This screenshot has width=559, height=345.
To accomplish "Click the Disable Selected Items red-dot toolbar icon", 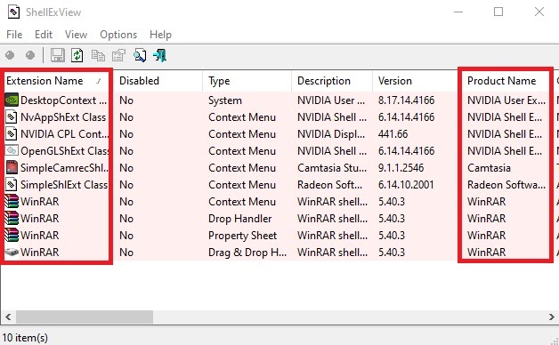I will pos(10,55).
